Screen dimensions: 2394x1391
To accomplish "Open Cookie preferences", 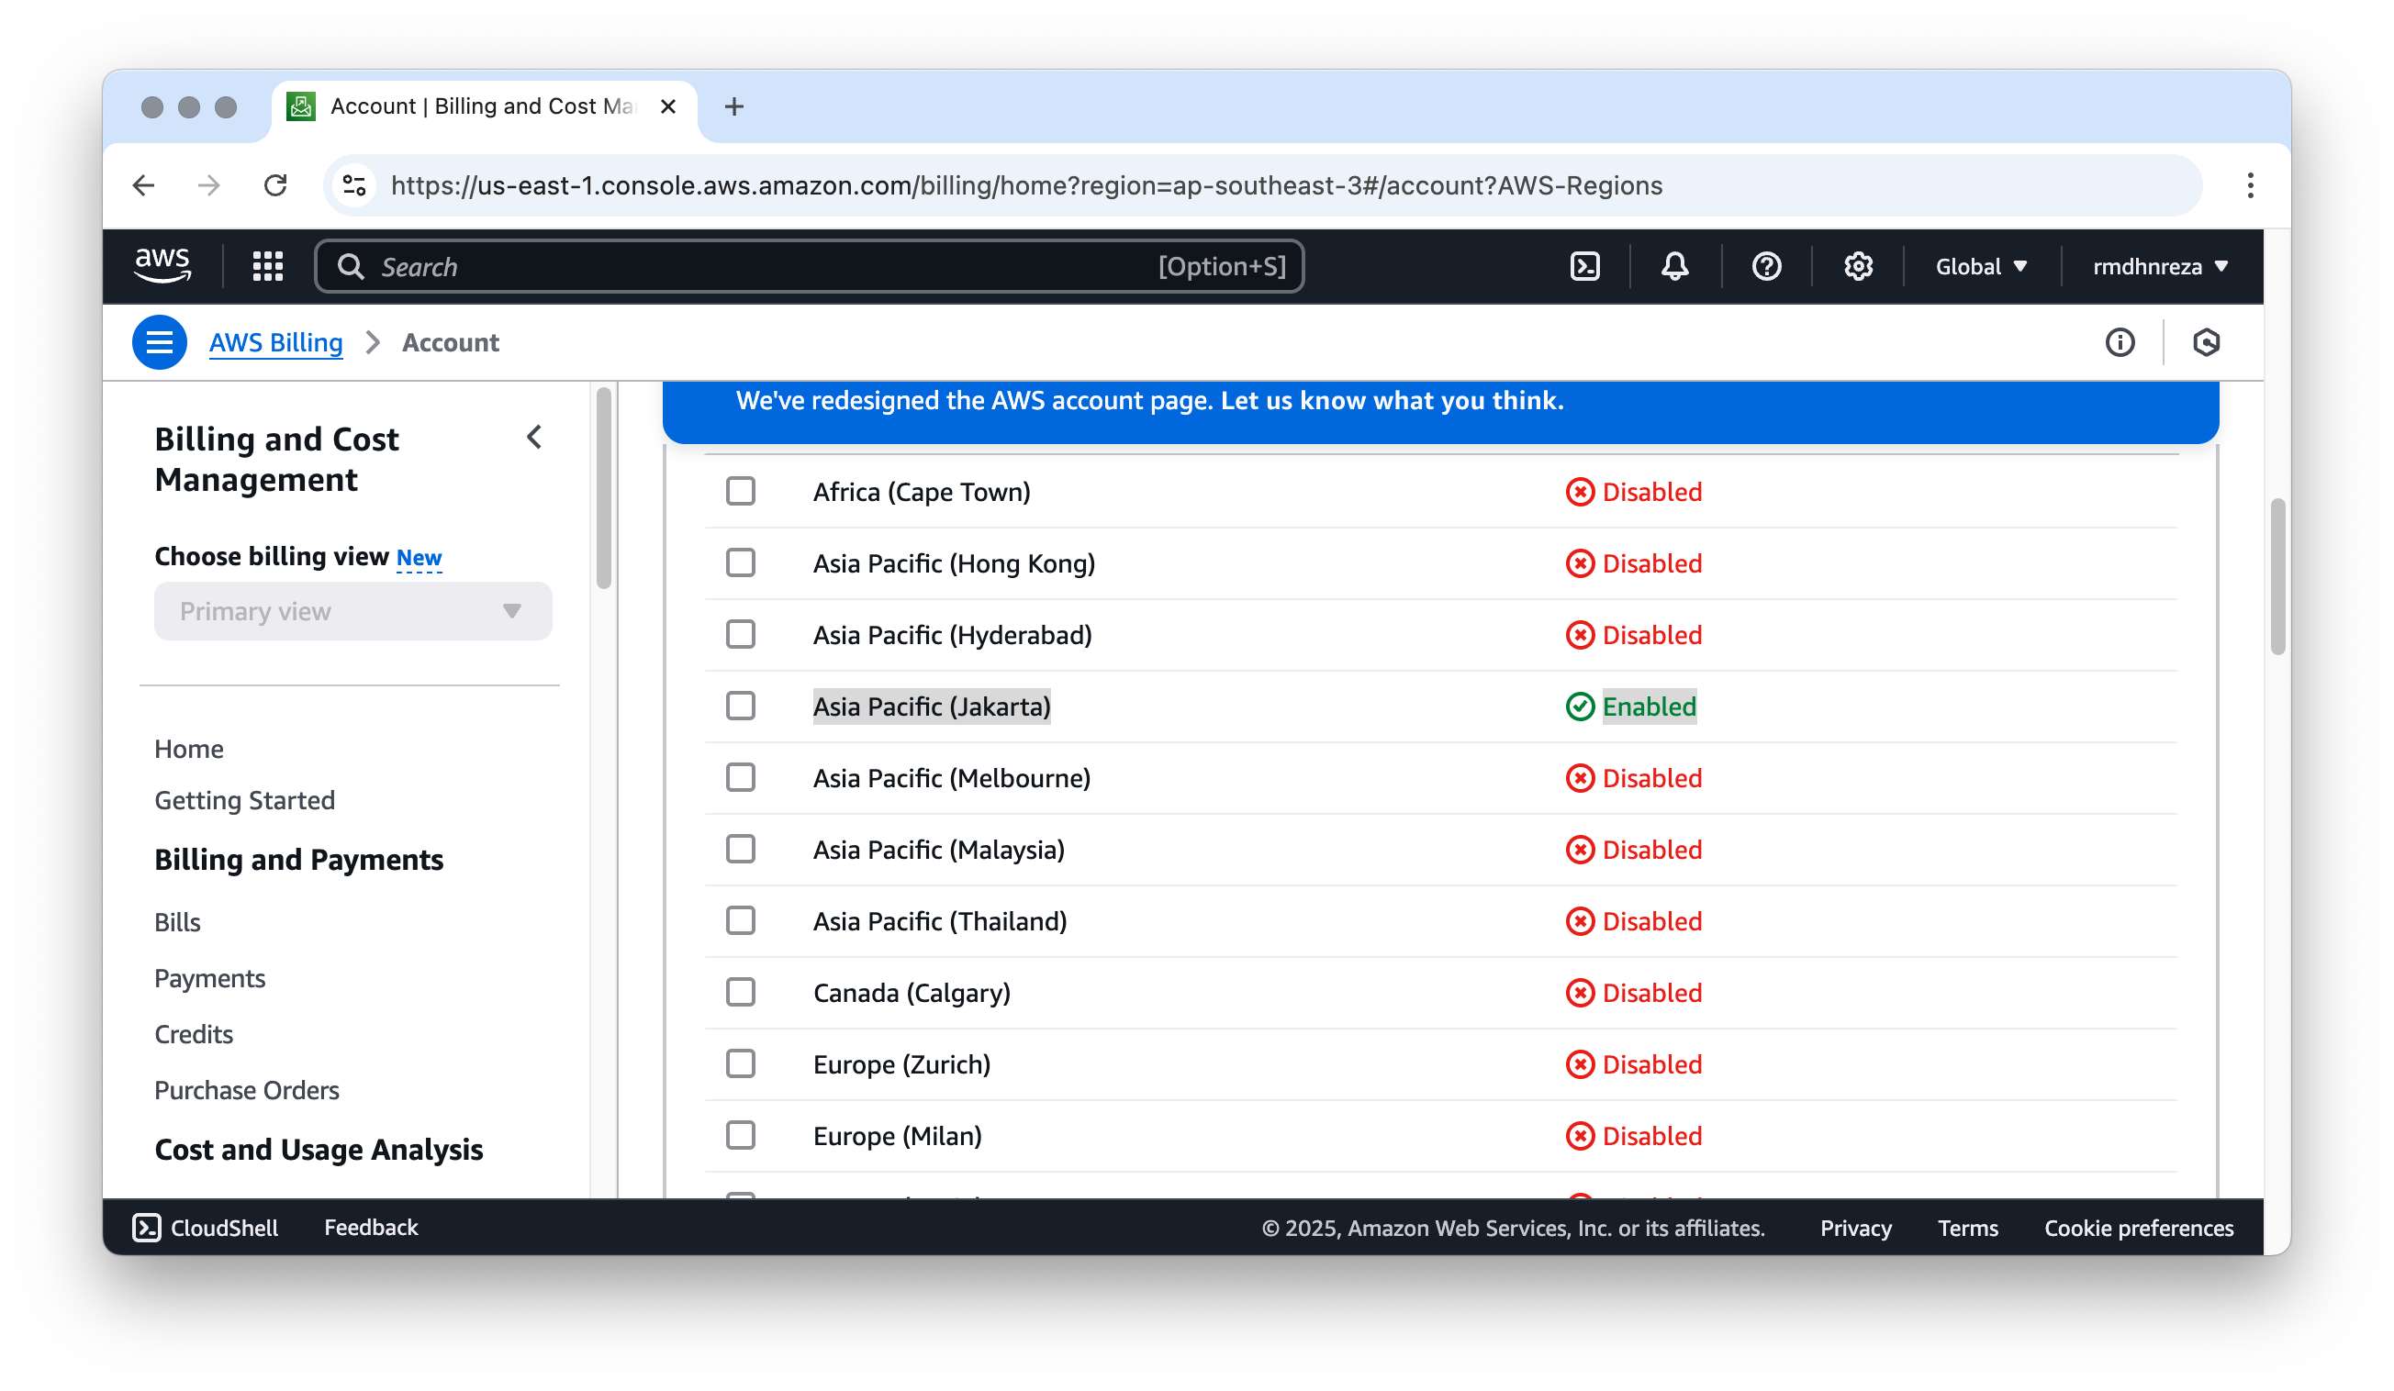I will click(x=2139, y=1229).
